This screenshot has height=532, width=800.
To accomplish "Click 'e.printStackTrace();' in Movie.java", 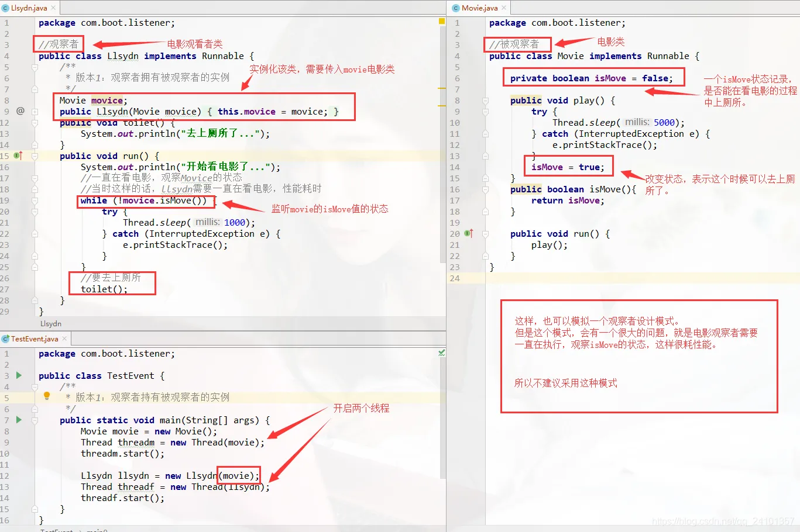I will click(605, 144).
